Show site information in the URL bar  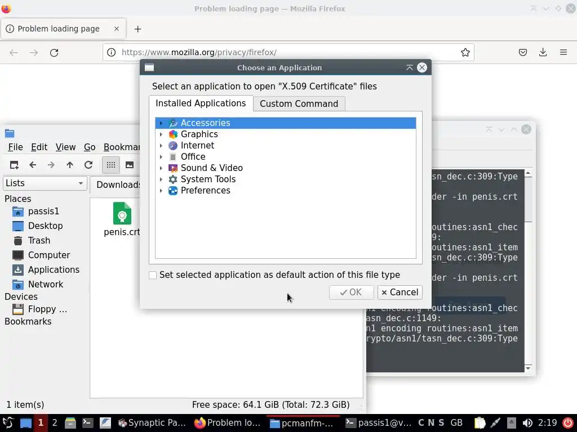click(x=111, y=52)
